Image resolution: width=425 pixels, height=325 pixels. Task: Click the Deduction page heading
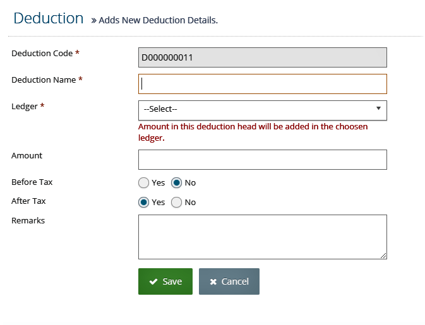coord(49,18)
